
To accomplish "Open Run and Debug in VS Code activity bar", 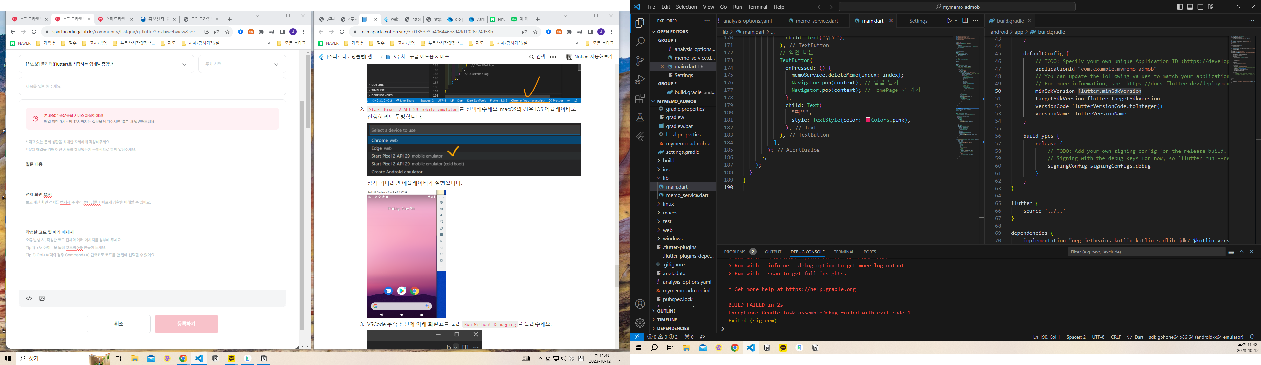I will pyautogui.click(x=640, y=80).
